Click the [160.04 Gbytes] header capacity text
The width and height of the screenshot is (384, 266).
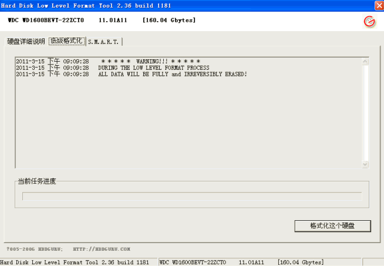pos(169,21)
